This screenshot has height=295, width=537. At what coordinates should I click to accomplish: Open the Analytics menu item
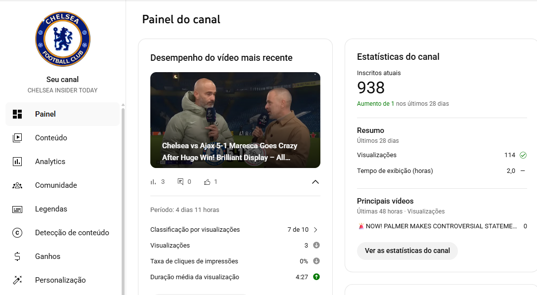coord(63,162)
